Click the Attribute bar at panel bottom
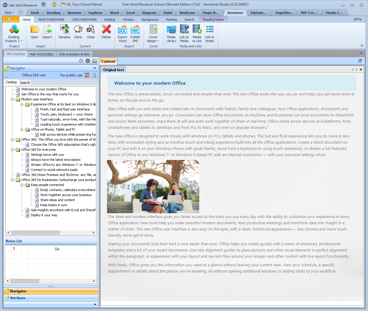This screenshot has height=311, width=368. (51, 298)
